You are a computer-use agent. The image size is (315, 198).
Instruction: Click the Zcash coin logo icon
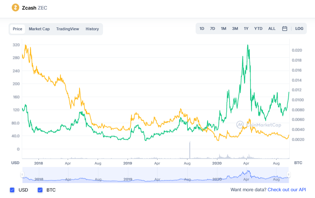click(15, 7)
